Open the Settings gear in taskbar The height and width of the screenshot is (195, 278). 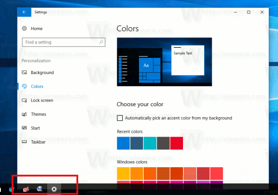[54, 189]
